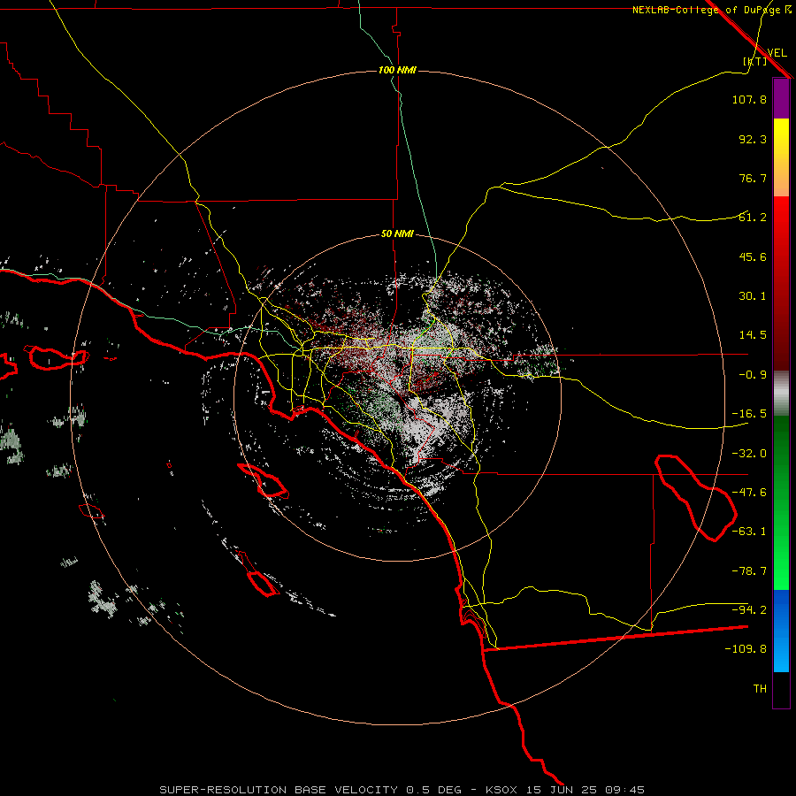Click the -47.6 scale value
The image size is (796, 796).
click(x=749, y=493)
